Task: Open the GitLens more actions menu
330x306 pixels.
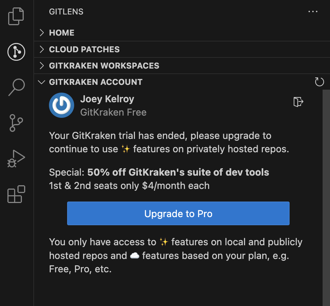Action: [313, 11]
